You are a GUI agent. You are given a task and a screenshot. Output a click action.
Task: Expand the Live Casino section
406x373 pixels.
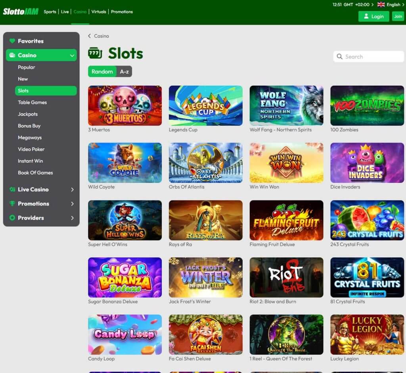pyautogui.click(x=73, y=189)
